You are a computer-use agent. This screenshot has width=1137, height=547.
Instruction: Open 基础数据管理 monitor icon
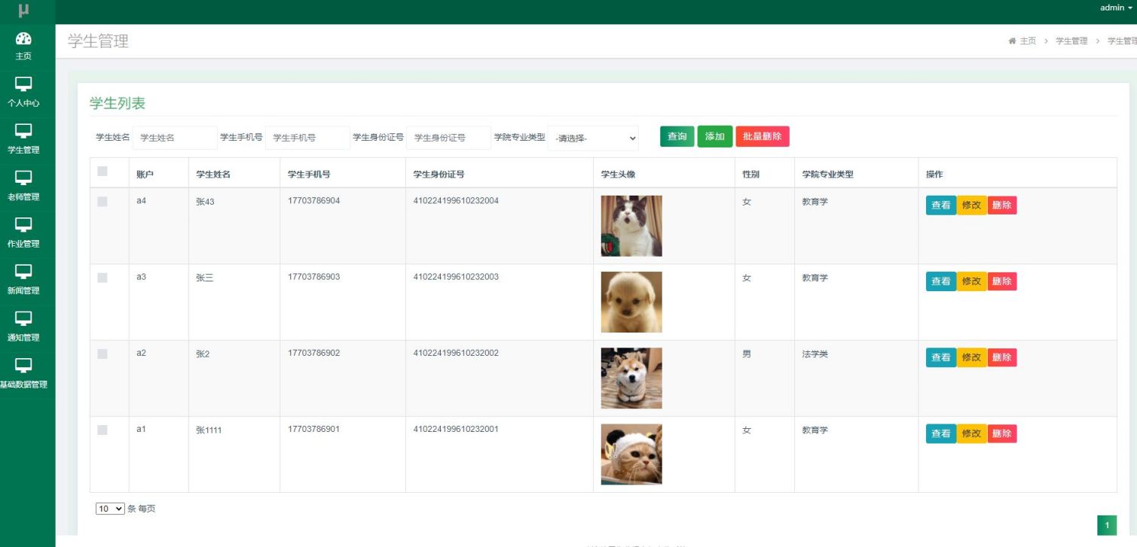[23, 365]
